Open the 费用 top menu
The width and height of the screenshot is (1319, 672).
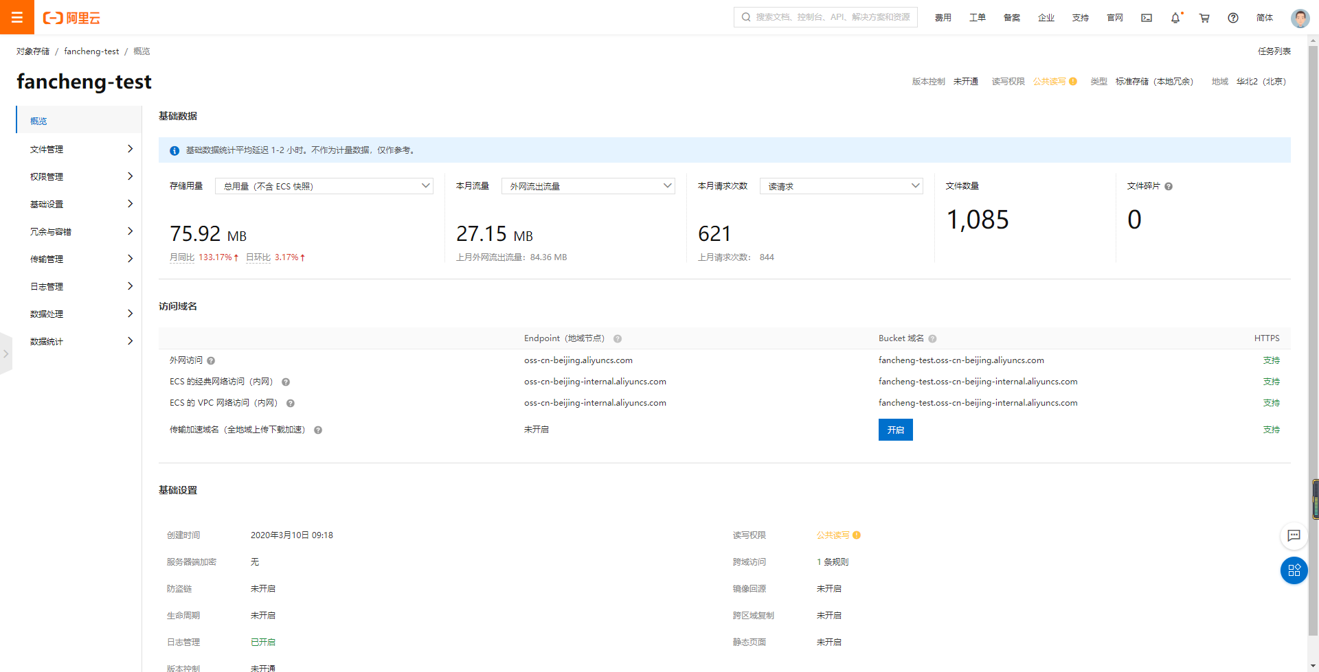[943, 18]
